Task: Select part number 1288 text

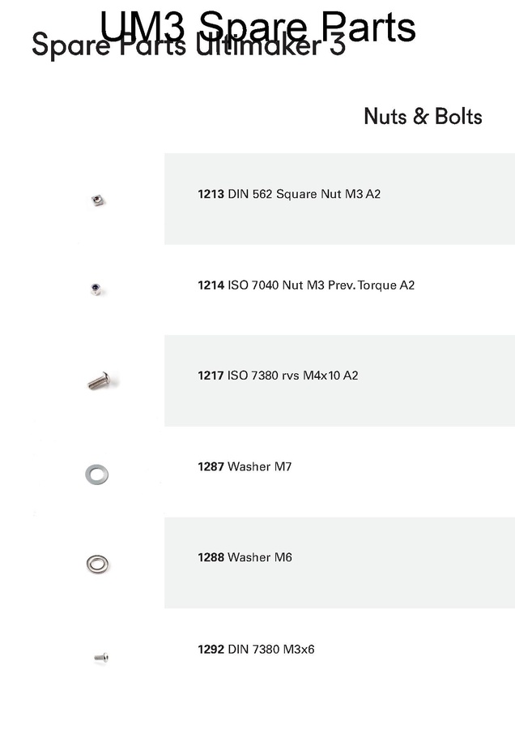Action: [211, 557]
